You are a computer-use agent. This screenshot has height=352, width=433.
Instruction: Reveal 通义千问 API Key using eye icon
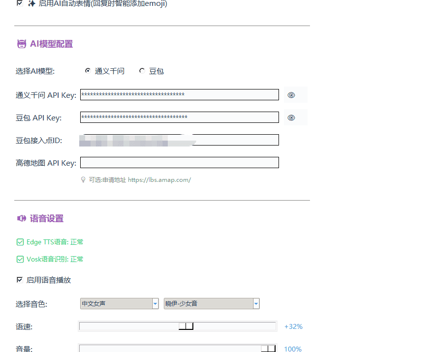pos(291,94)
